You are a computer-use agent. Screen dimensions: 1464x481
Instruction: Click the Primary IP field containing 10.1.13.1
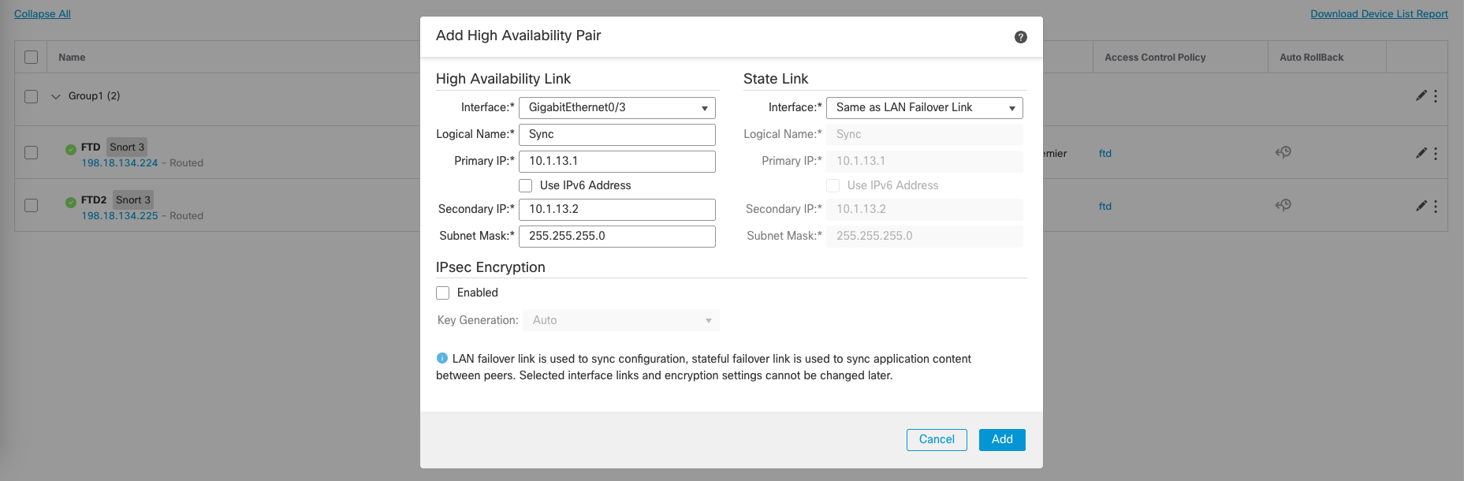point(617,162)
